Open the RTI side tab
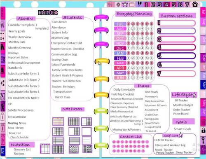 (x=2, y=151)
